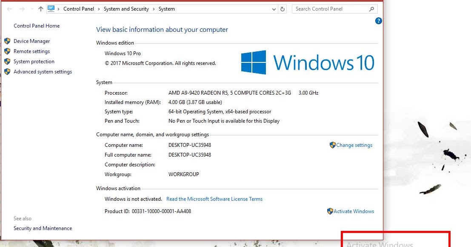Expand chevron after System and Security
This screenshot has width=471, height=247.
tap(154, 9)
